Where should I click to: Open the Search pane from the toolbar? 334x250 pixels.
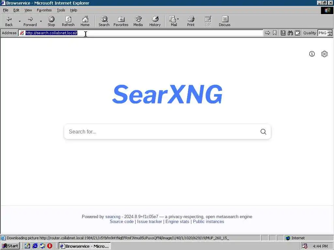(104, 21)
